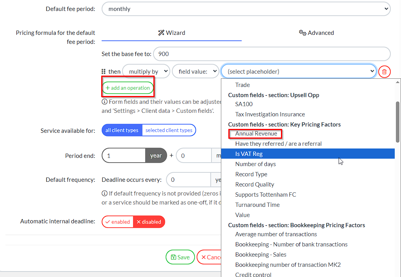The height and width of the screenshot is (277, 401).
Task: Open the 'field value:' type dropdown
Action: 195,72
